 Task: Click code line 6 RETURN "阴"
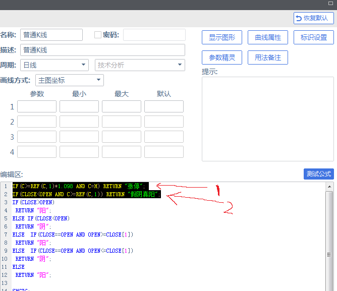point(33,226)
